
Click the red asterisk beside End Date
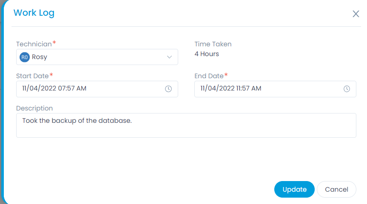point(226,75)
